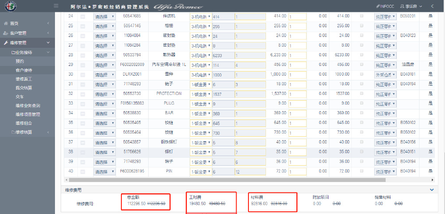
Task: Click the minus icon in row 31
Action: tap(83, 84)
